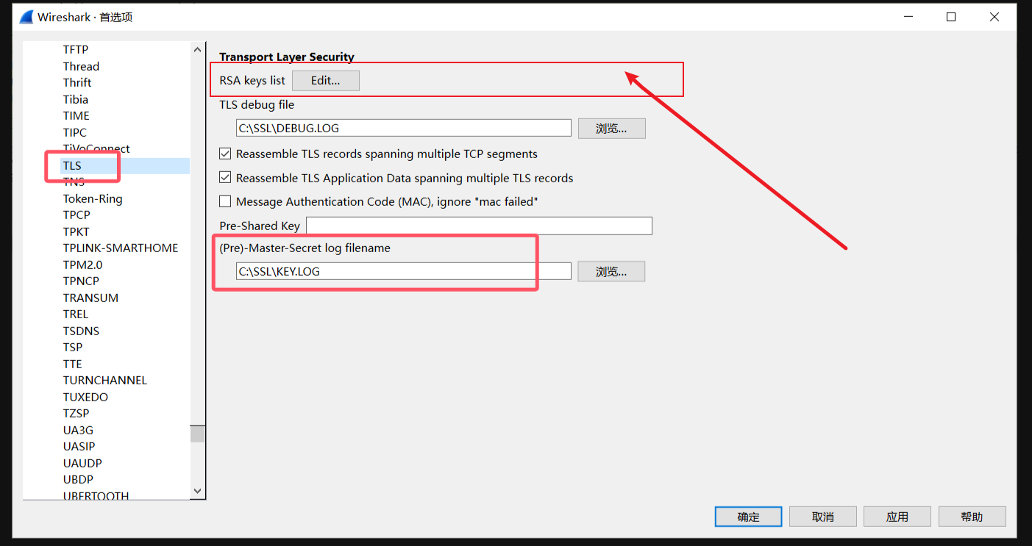
Task: Toggle Reassemble TLS records spanning multiple TCP segments
Action: 226,154
